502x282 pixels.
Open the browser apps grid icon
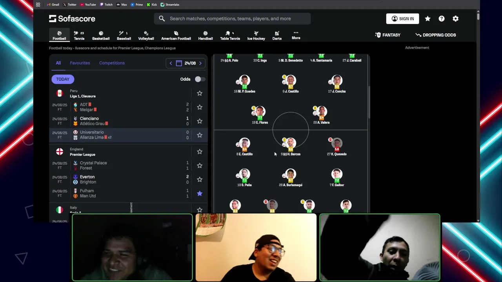pyautogui.click(x=38, y=5)
